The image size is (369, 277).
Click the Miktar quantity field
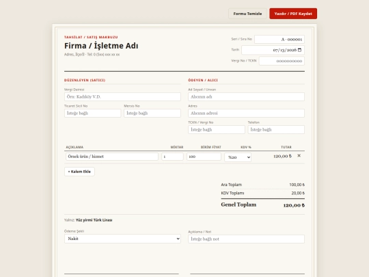pos(172,157)
